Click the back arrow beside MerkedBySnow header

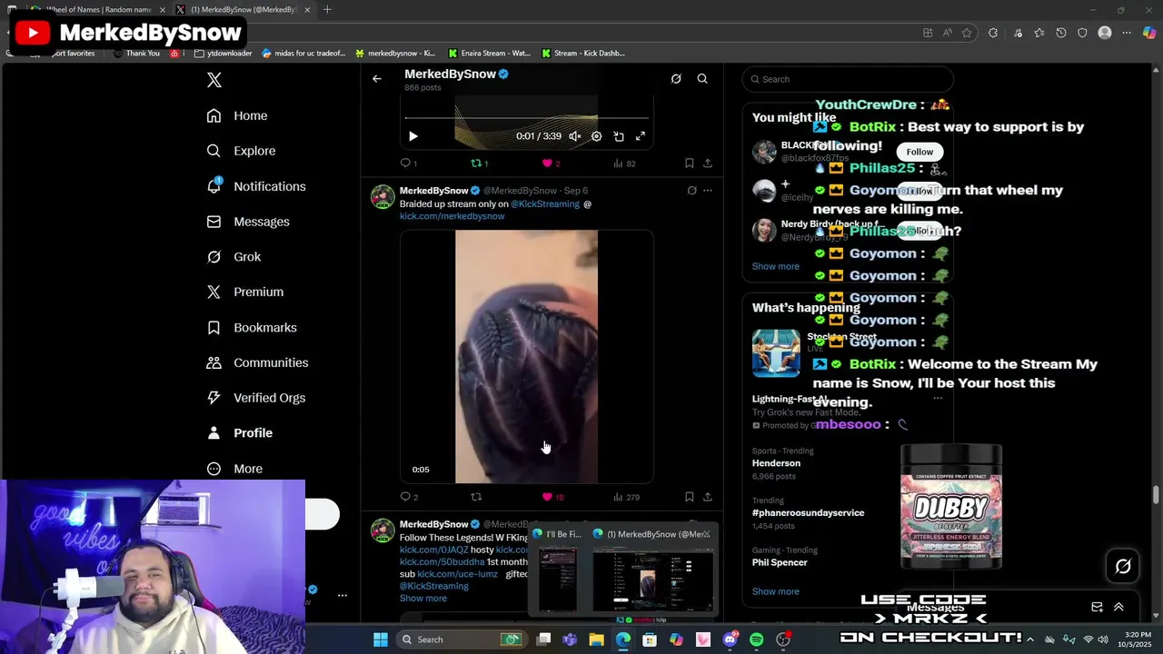pyautogui.click(x=377, y=79)
